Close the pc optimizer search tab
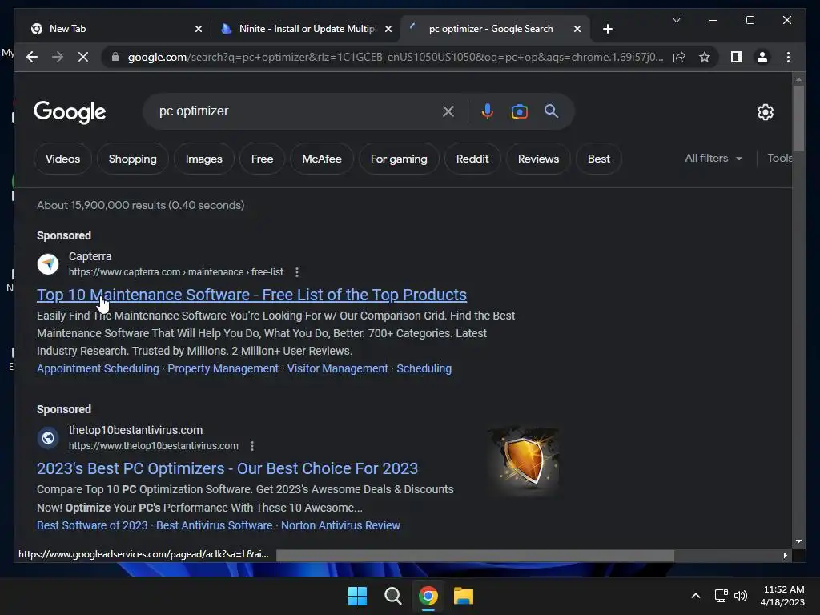 [x=577, y=29]
